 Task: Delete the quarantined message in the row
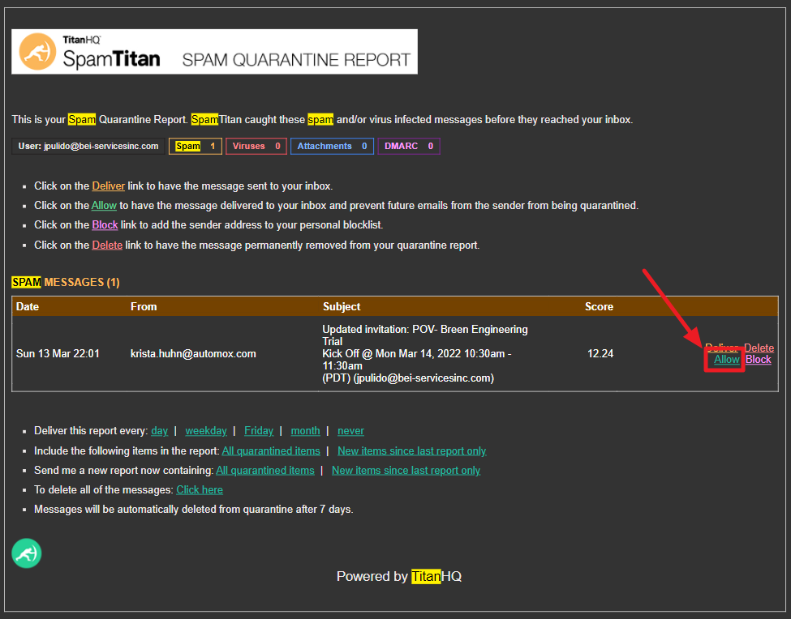(x=759, y=348)
